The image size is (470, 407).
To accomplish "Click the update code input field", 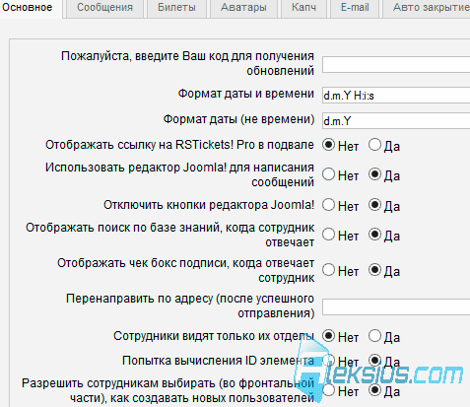I will pyautogui.click(x=396, y=64).
